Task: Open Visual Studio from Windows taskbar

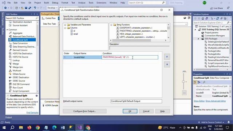Action: point(79,128)
